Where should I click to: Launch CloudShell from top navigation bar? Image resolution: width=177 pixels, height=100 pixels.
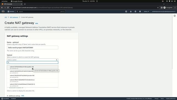126,11
